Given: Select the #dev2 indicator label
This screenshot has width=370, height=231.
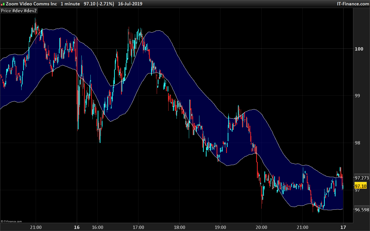Looking at the screenshot, I should 30,11.
